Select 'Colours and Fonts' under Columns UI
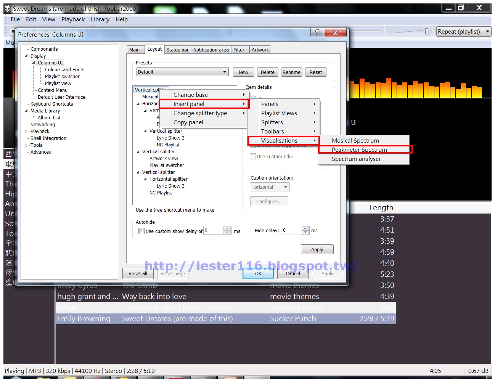Viewport: 495px width, 379px height. [65, 70]
